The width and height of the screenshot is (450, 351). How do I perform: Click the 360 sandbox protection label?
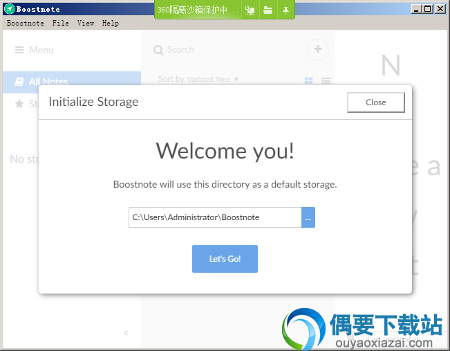click(198, 10)
